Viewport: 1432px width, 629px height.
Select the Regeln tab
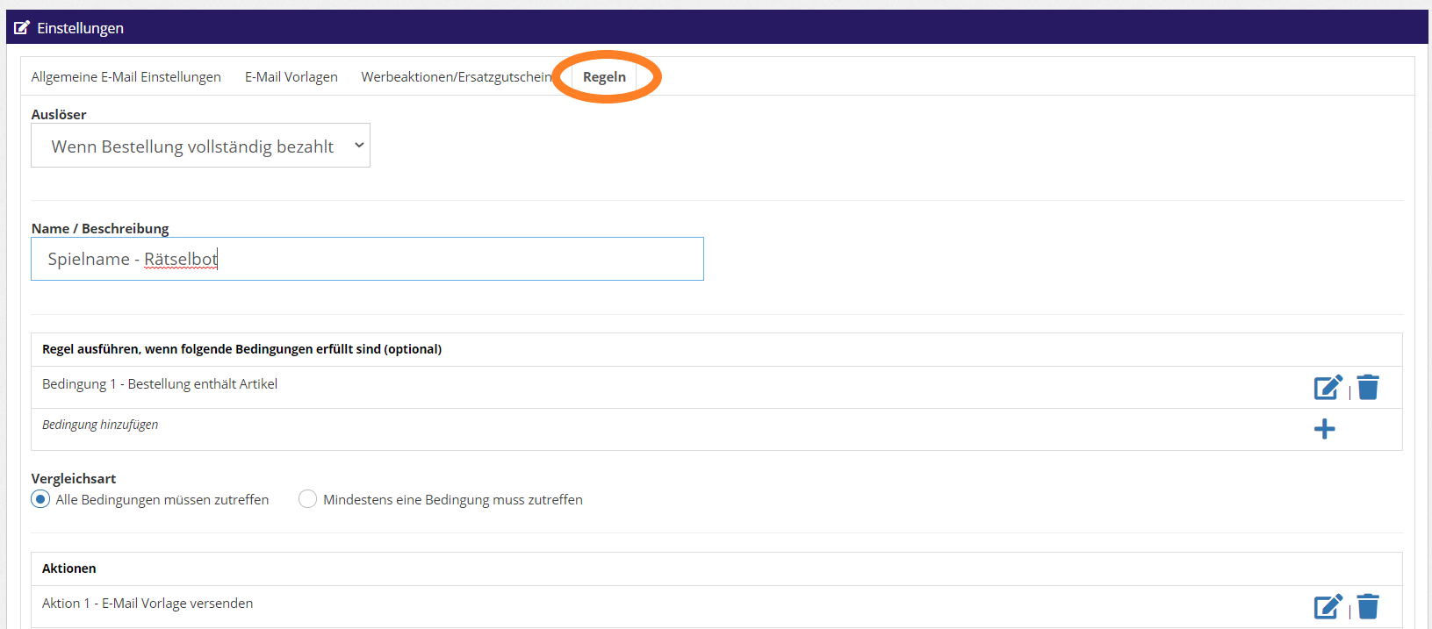pos(604,77)
